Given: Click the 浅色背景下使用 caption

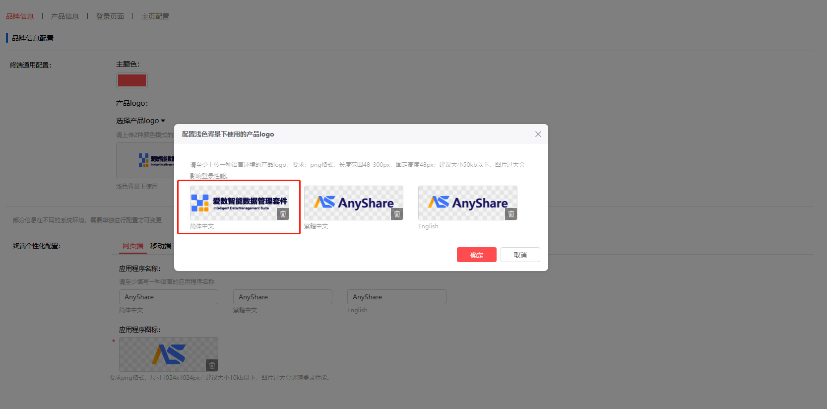Looking at the screenshot, I should pyautogui.click(x=137, y=187).
